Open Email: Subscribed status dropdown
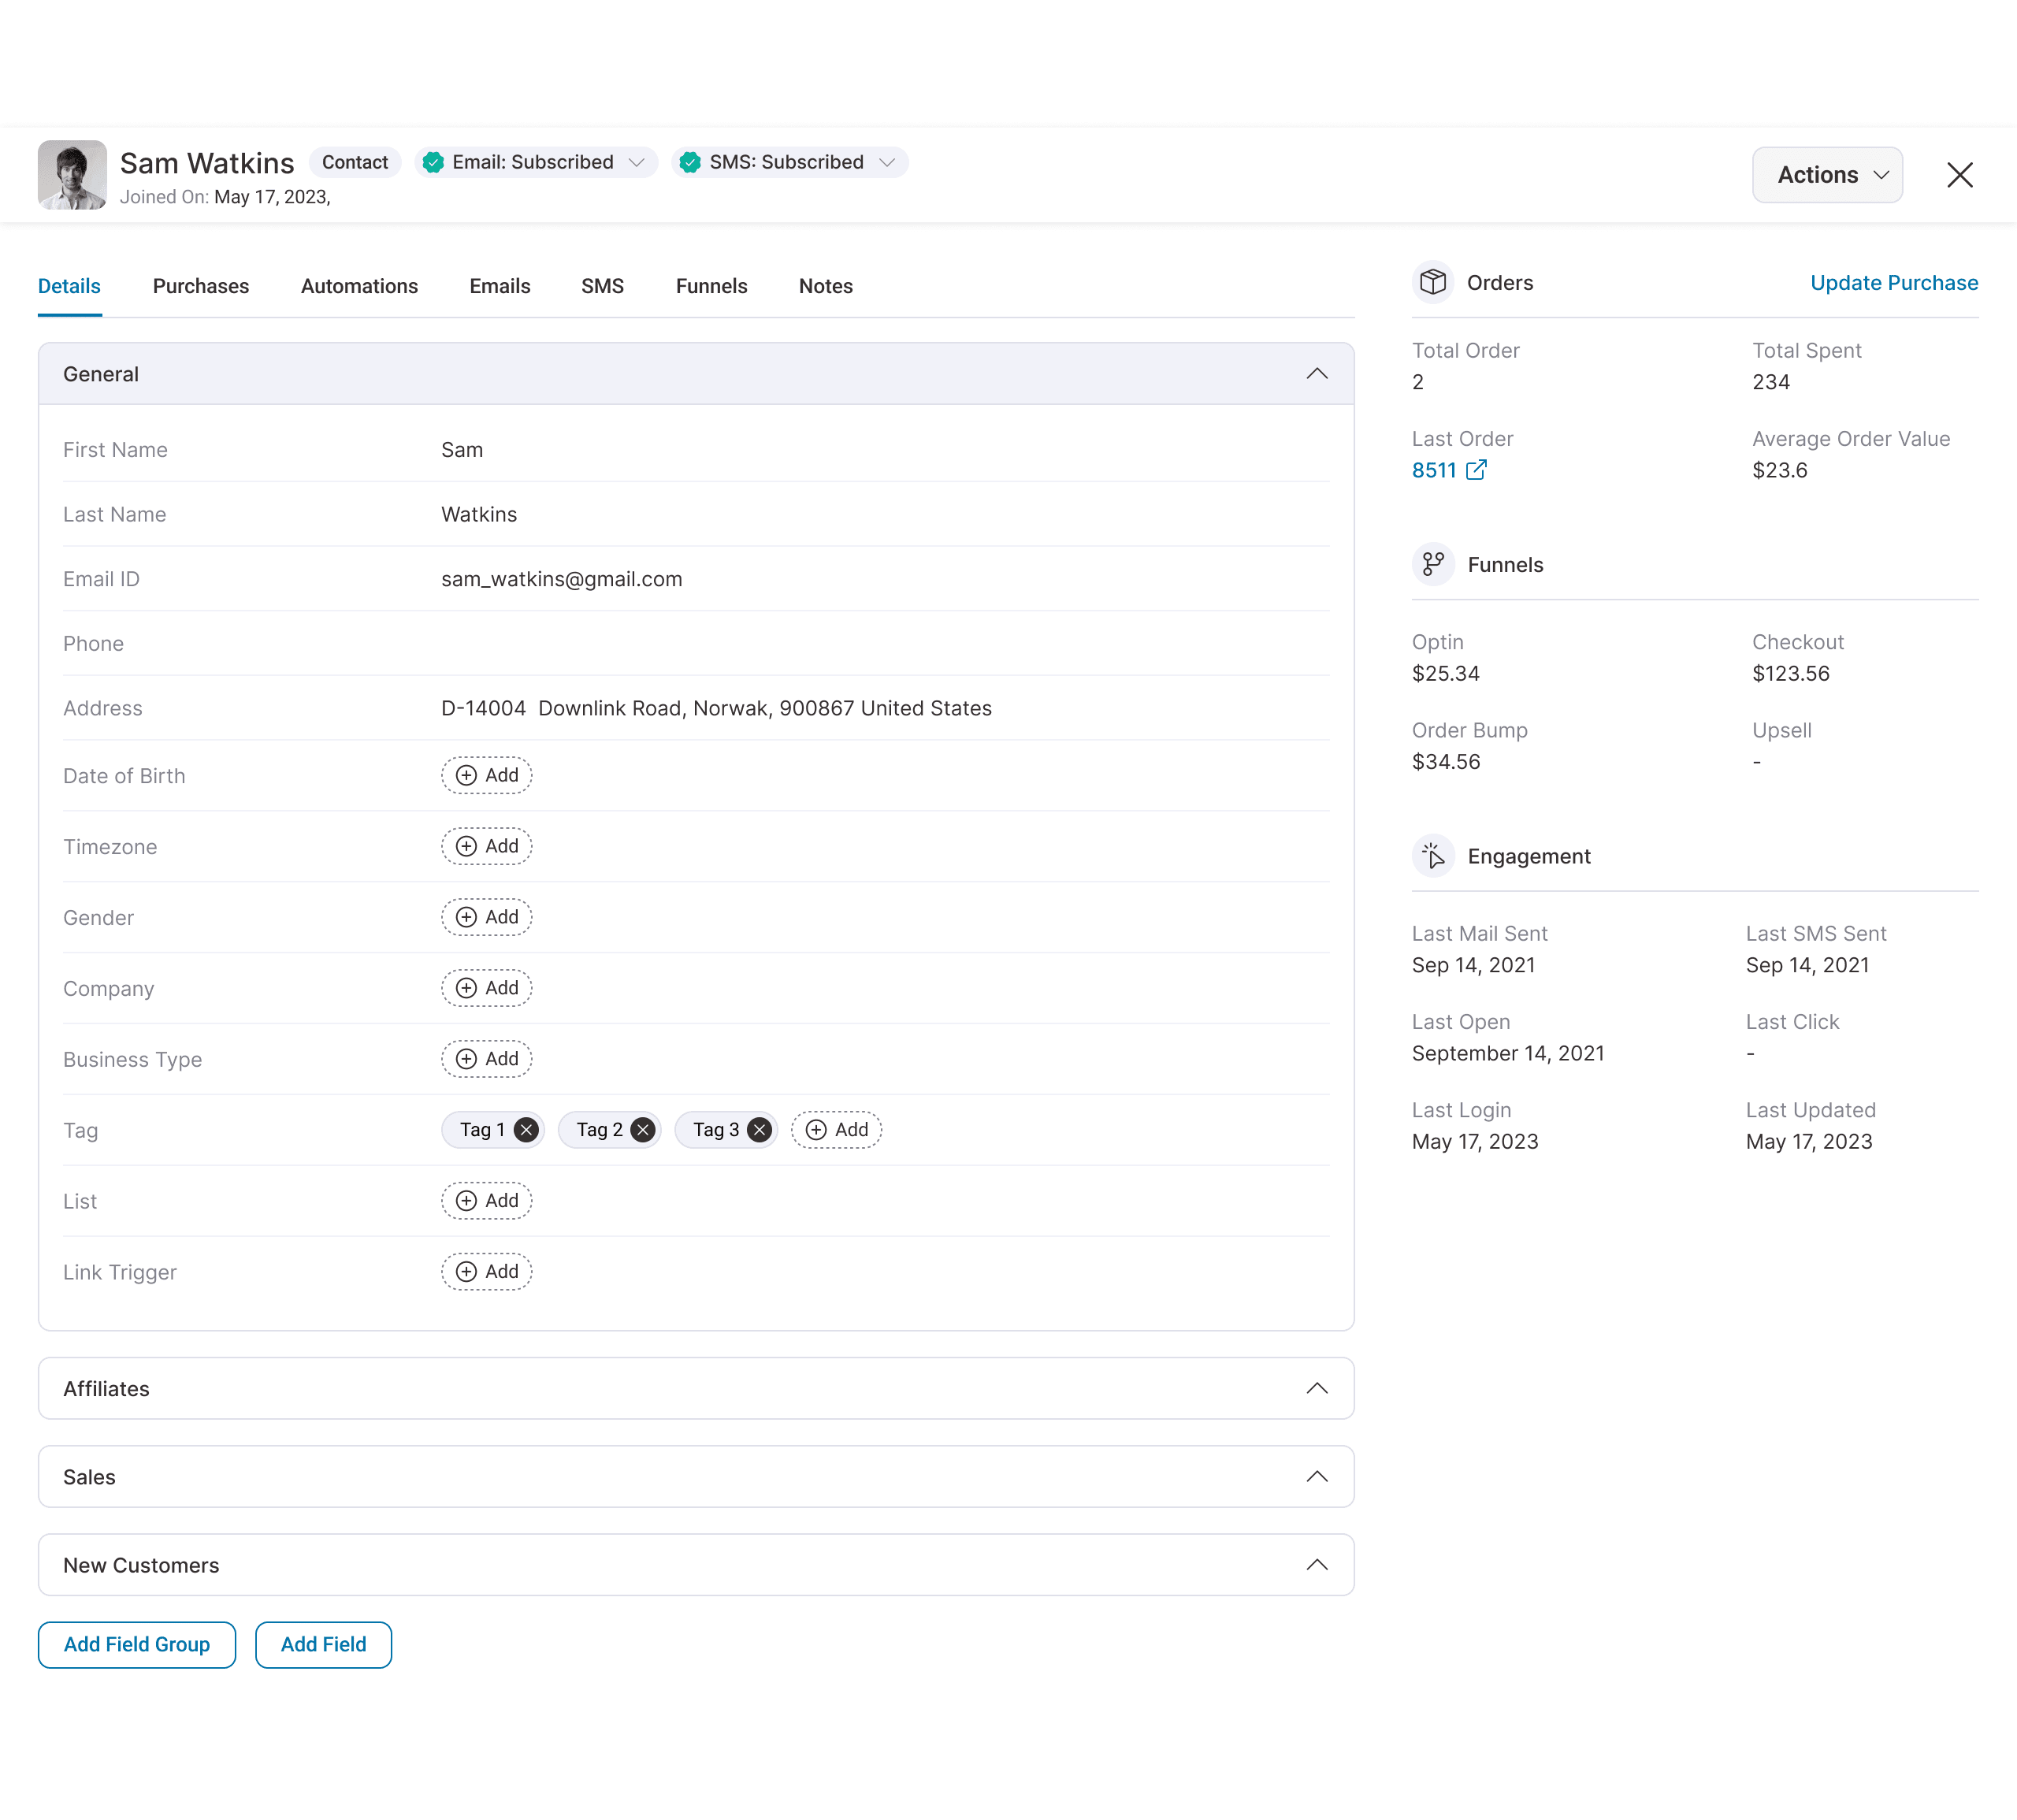The height and width of the screenshot is (1820, 2017). (636, 162)
